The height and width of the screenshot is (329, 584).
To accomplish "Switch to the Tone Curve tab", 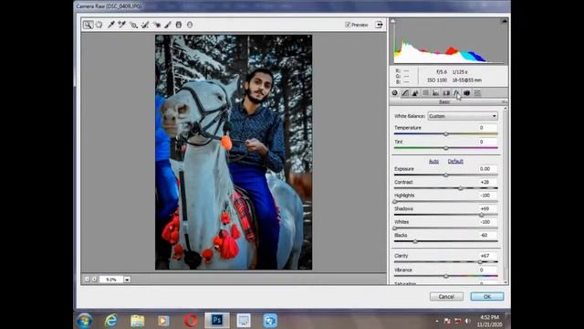I will click(405, 93).
